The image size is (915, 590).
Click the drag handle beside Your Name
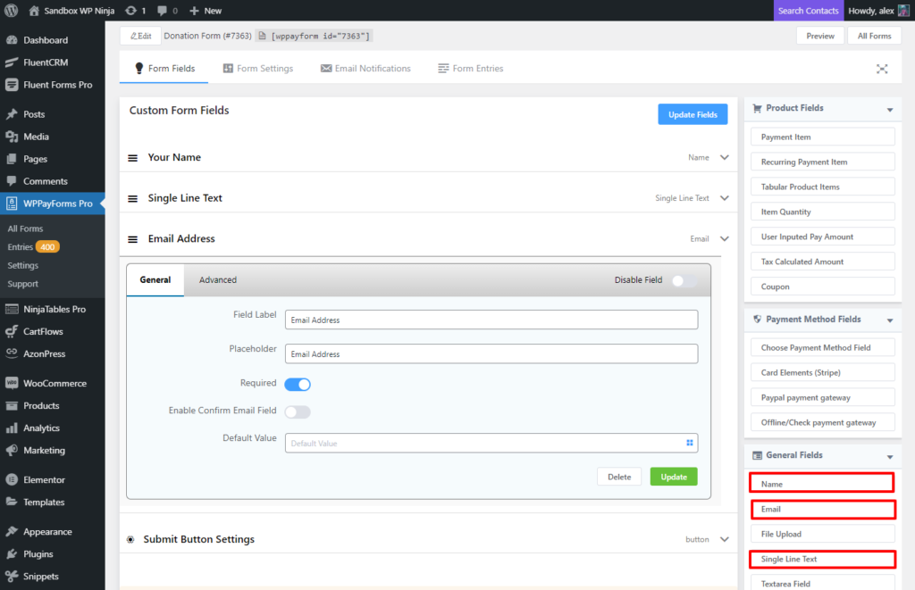click(x=132, y=158)
